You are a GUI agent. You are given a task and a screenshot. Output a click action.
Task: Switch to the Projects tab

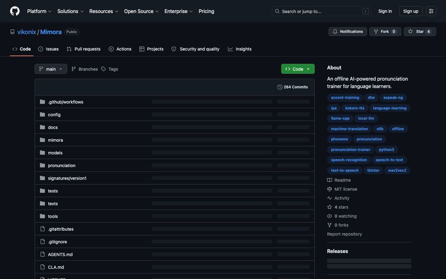151,49
